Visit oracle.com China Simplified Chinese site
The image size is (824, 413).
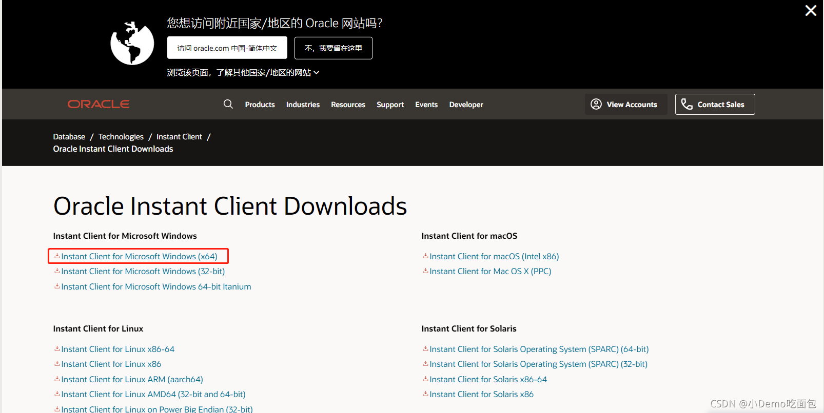227,48
